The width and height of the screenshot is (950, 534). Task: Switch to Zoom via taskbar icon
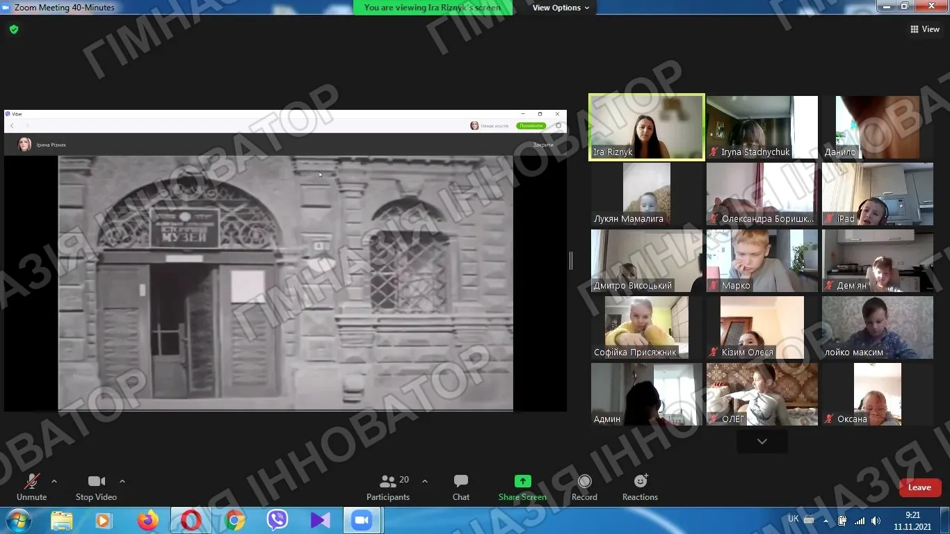362,520
